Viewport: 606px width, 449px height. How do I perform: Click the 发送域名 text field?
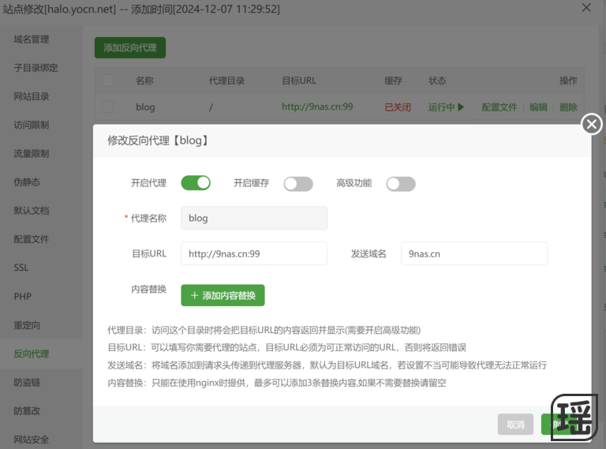click(x=473, y=253)
